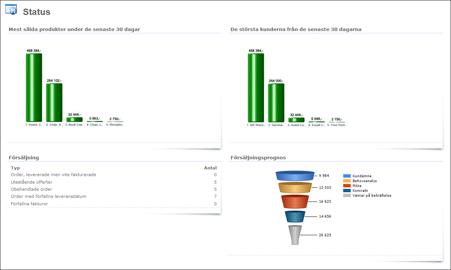Viewport: 451px width, 270px height.
Task: Click the Antal column header
Action: [x=210, y=168]
